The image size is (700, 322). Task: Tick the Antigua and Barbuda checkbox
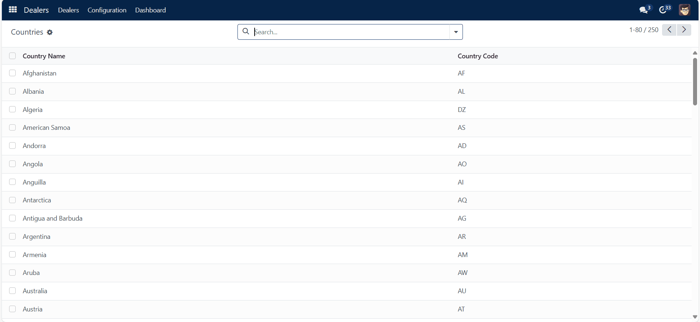[12, 218]
